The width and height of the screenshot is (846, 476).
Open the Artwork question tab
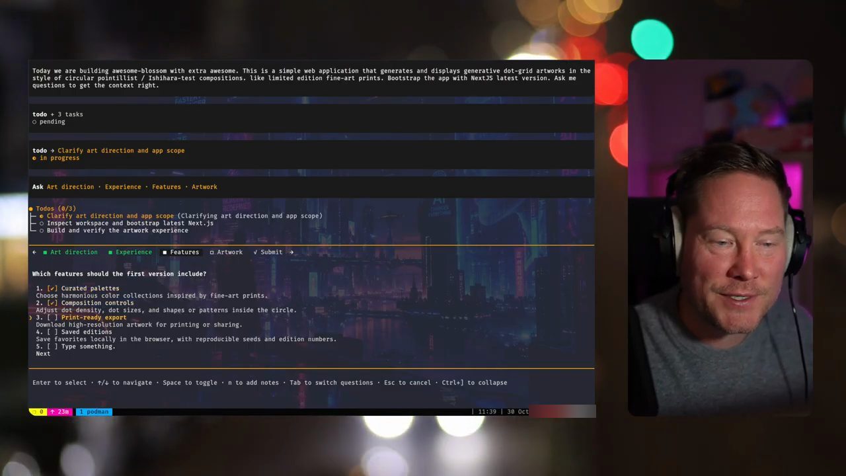pyautogui.click(x=226, y=252)
